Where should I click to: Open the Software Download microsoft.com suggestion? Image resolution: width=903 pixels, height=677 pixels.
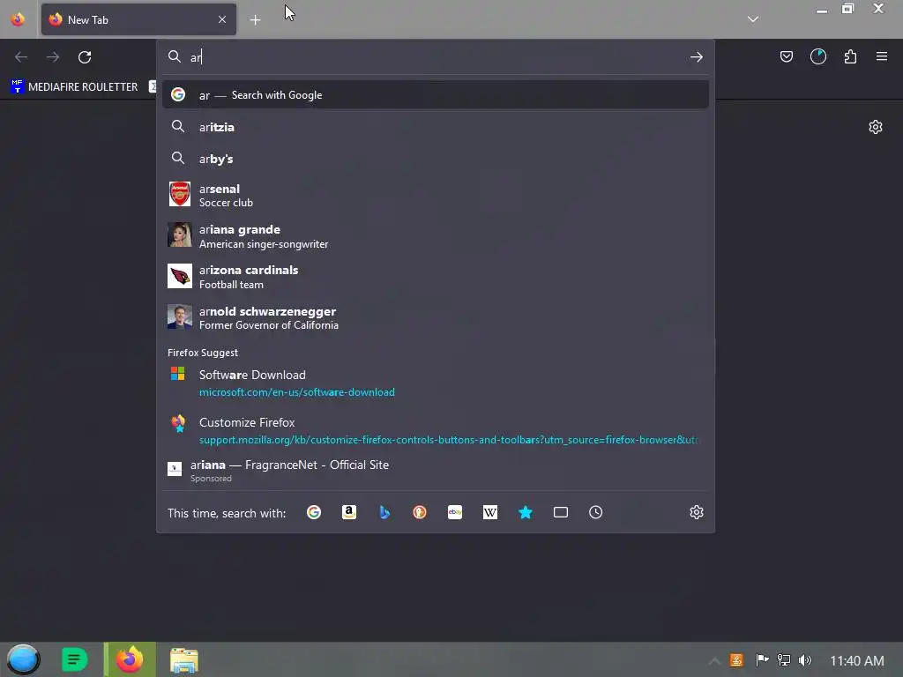[x=436, y=383]
